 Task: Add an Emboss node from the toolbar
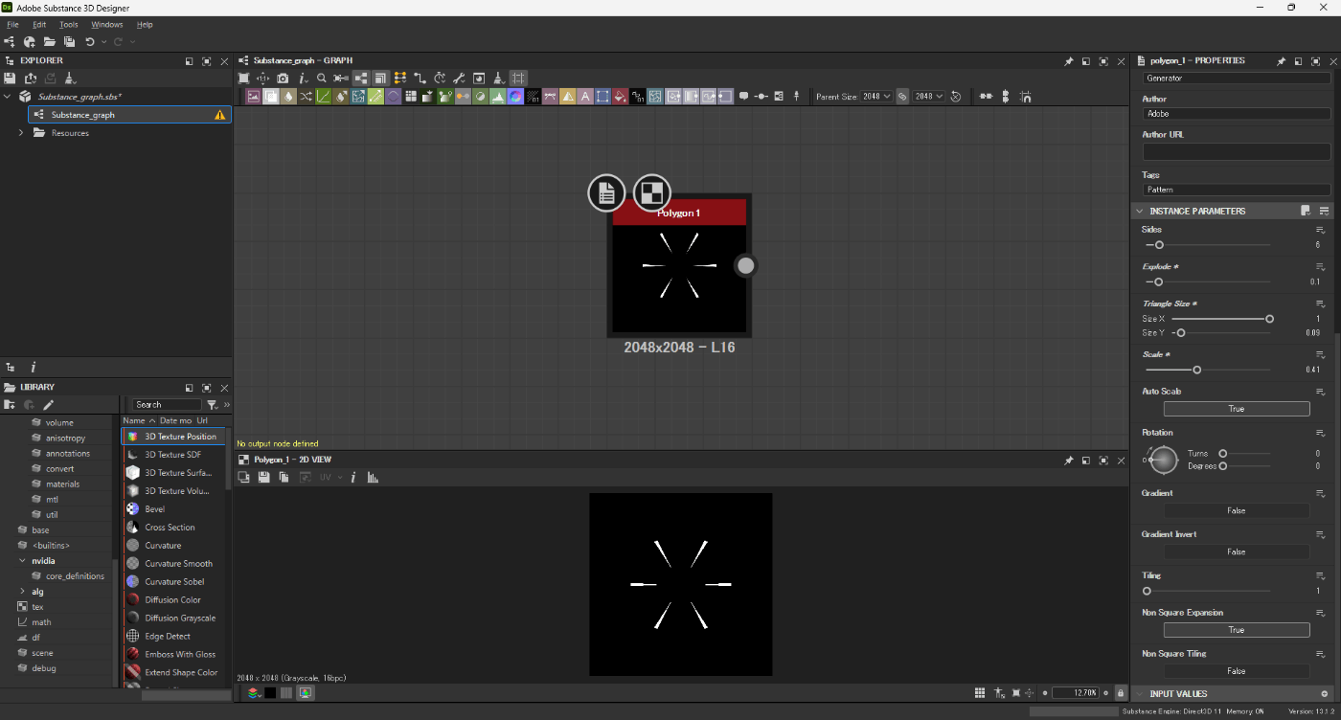click(x=393, y=96)
